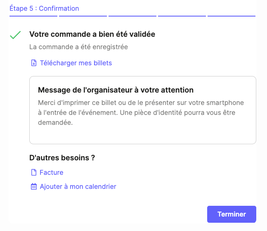Jump to the fourth step progress segment
The image size is (267, 231).
pyautogui.click(x=182, y=16)
